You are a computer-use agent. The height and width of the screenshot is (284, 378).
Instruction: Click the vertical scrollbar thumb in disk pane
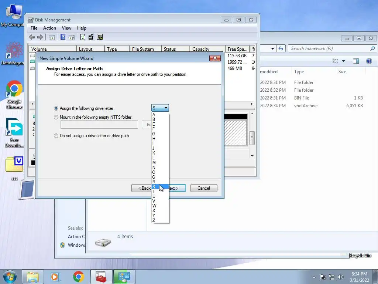[252, 138]
